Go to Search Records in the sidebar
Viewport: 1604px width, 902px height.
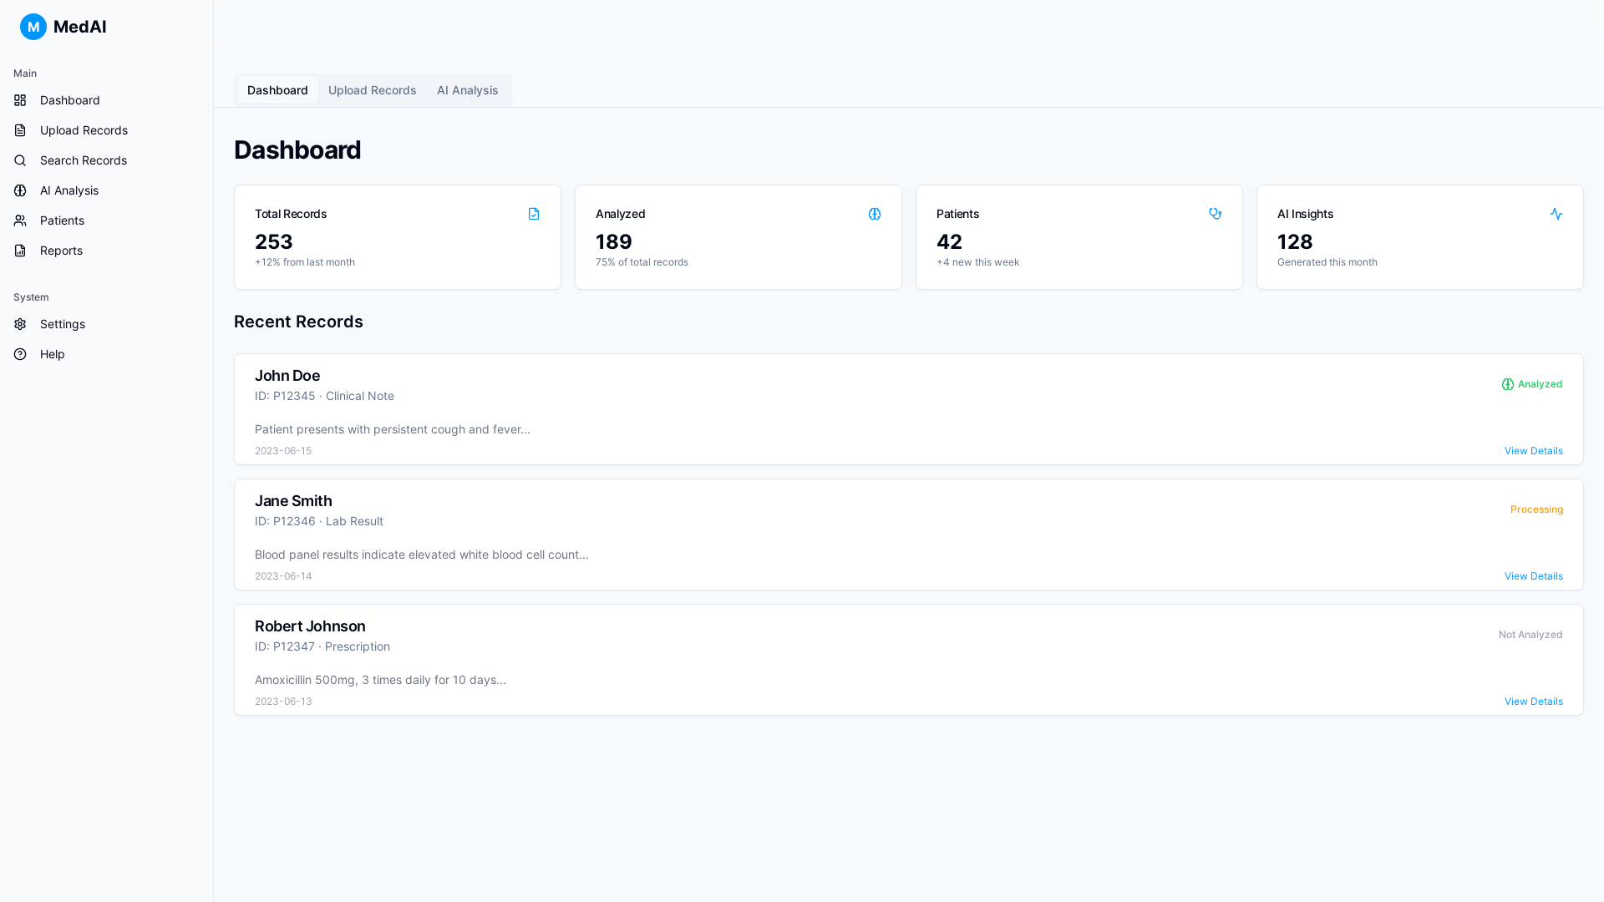tap(107, 160)
